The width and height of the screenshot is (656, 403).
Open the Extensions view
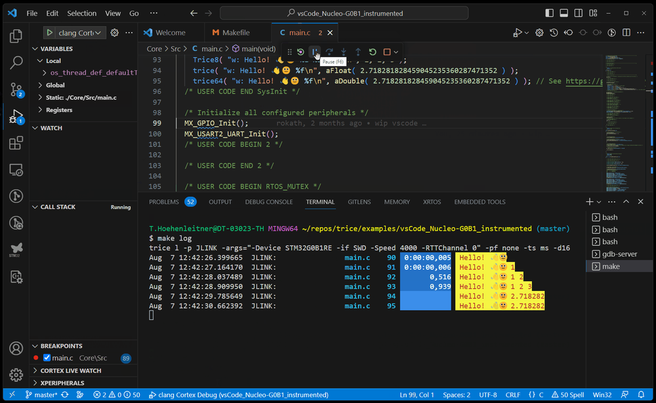click(x=16, y=143)
